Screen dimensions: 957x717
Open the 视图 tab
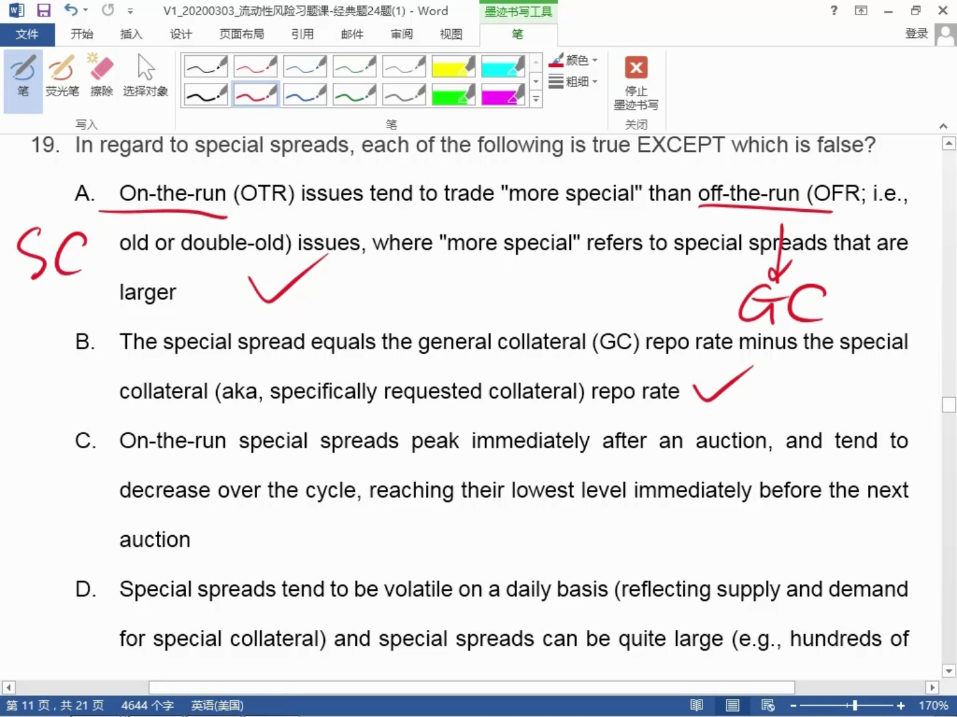[451, 35]
